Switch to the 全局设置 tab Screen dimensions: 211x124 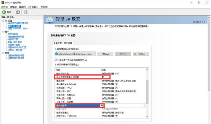58,43
